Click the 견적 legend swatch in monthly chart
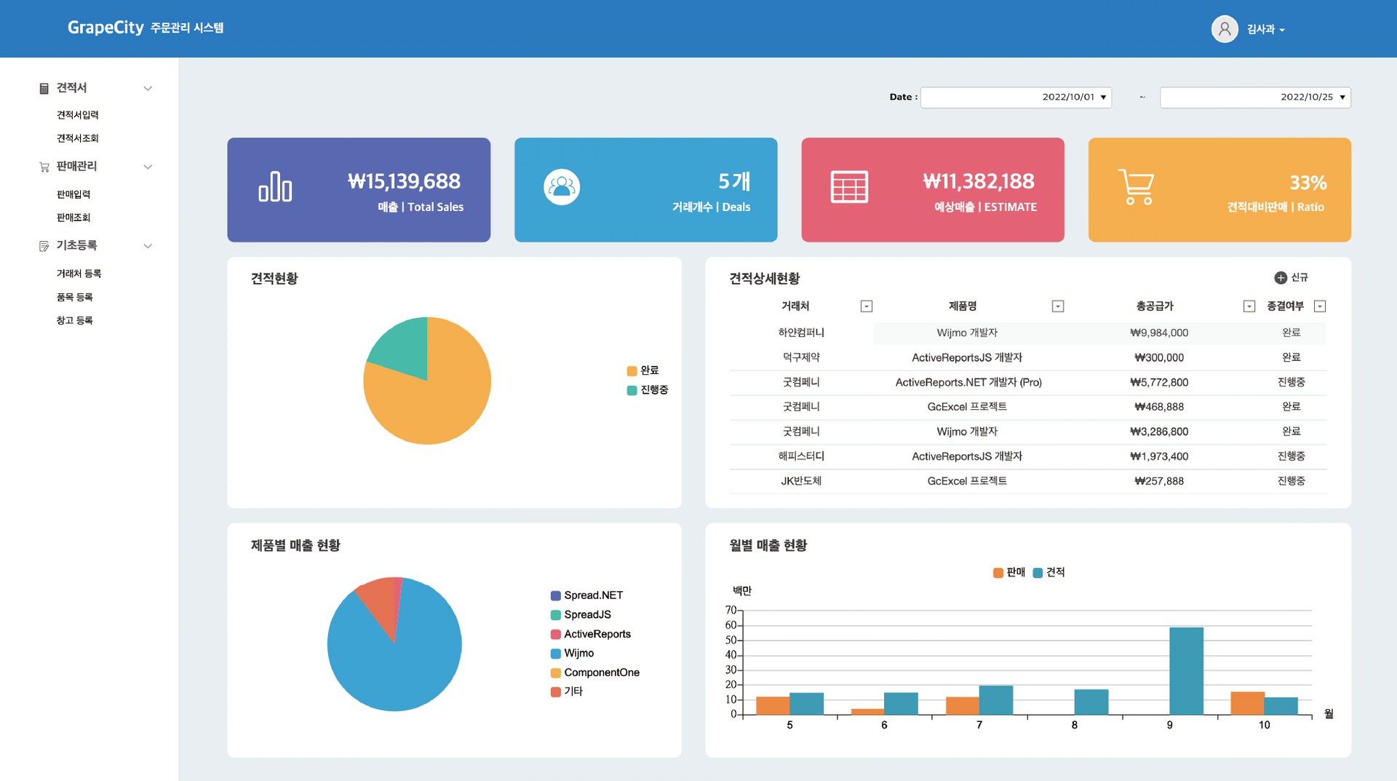1397x781 pixels. pyautogui.click(x=1038, y=573)
